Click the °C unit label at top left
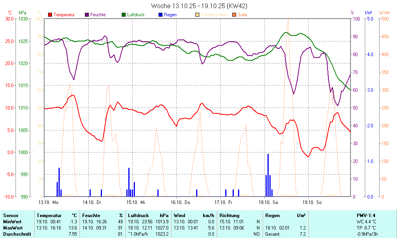Image resolution: width=397 pixels, height=238 pixels. 10,13
